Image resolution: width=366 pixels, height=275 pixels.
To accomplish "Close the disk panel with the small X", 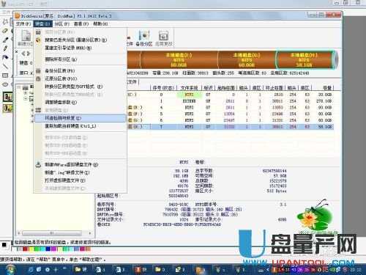I will click(x=16, y=51).
